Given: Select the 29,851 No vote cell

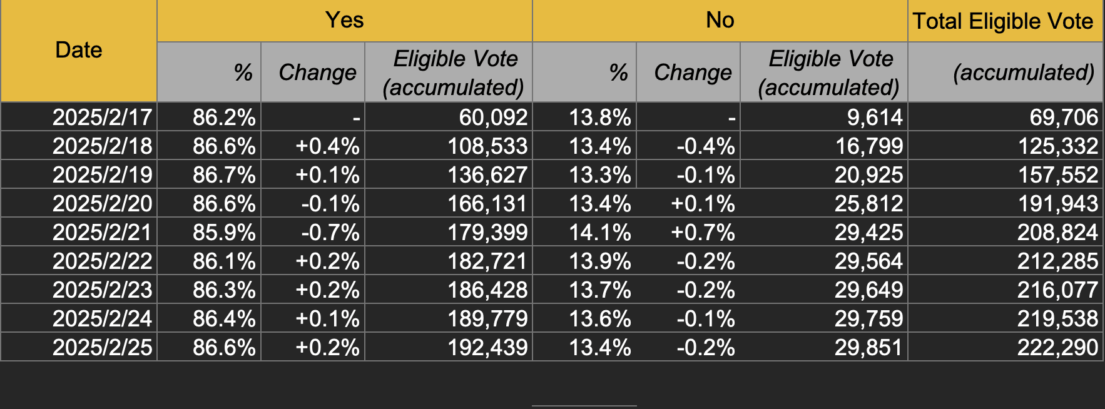Looking at the screenshot, I should [824, 347].
